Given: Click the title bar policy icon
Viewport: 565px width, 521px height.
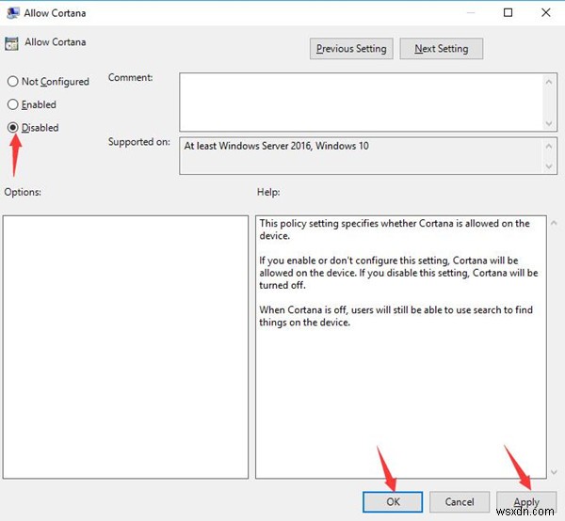Looking at the screenshot, I should click(12, 12).
